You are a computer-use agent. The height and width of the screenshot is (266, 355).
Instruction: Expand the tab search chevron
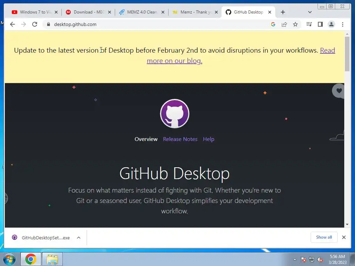point(310,12)
